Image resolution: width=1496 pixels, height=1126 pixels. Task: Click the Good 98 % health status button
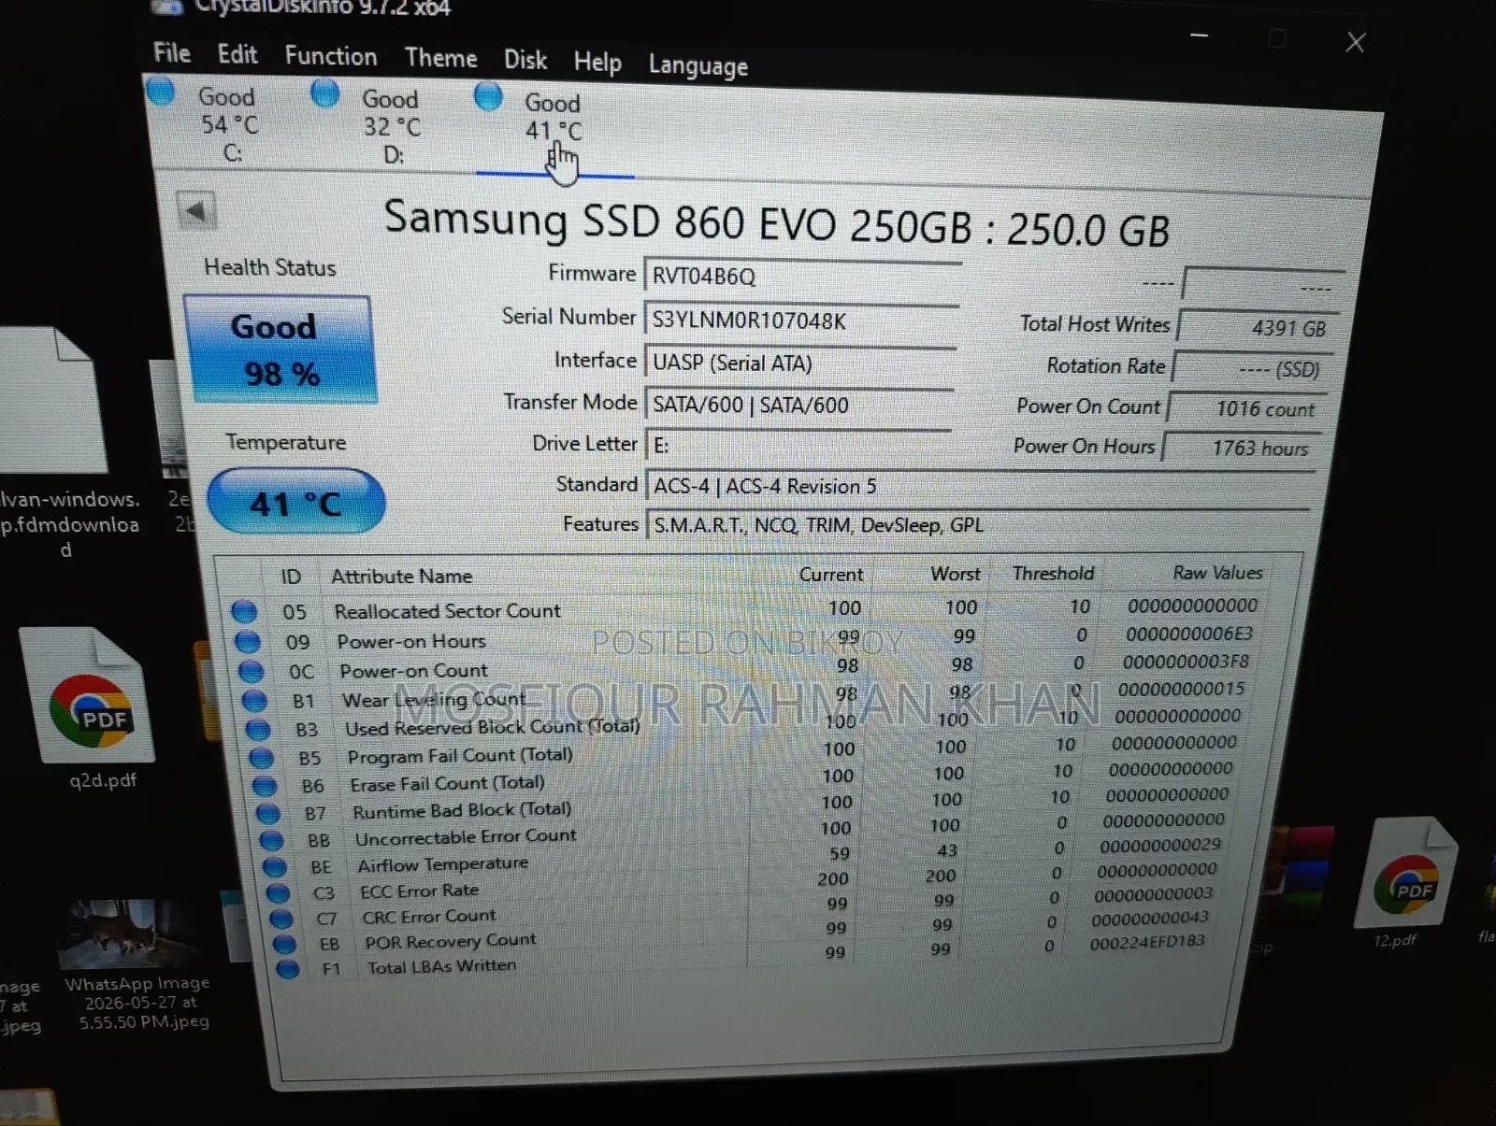point(280,349)
